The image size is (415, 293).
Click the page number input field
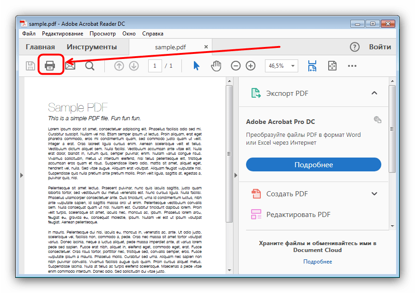click(x=155, y=66)
